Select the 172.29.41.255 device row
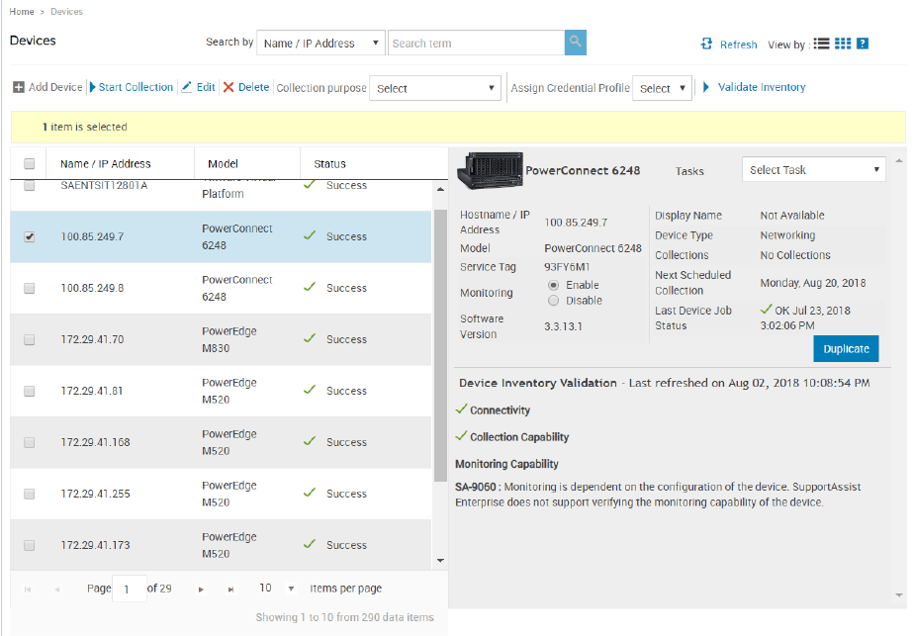The width and height of the screenshot is (913, 636). (222, 494)
